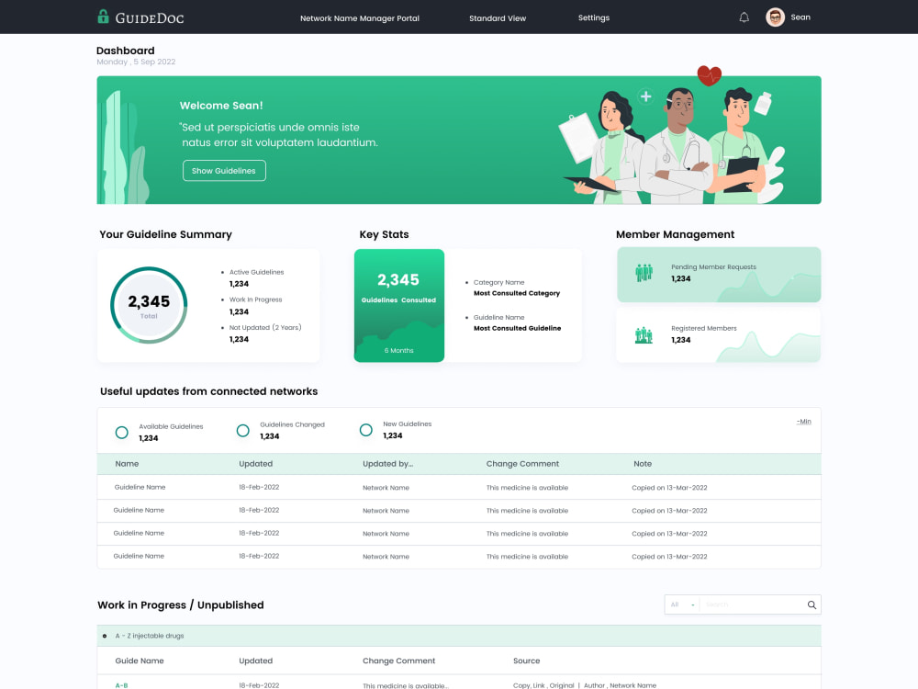The width and height of the screenshot is (918, 689).
Task: Click the Show Guidelines button
Action: pyautogui.click(x=224, y=171)
